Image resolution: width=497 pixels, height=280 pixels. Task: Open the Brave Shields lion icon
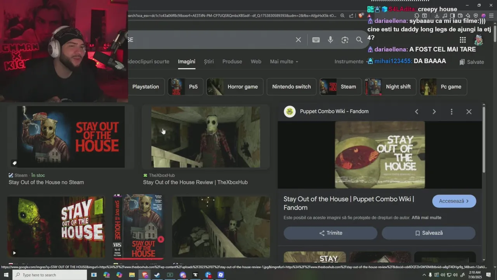pos(361,16)
